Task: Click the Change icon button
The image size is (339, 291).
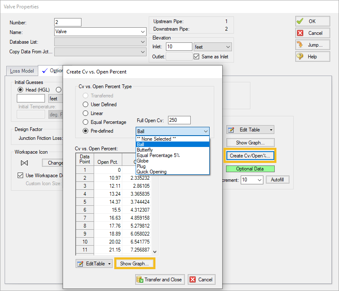Action: (x=53, y=163)
